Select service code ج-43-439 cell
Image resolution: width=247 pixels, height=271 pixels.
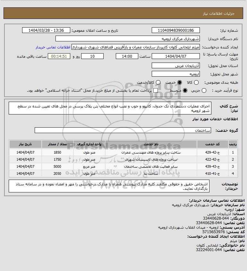click(x=212, y=167)
